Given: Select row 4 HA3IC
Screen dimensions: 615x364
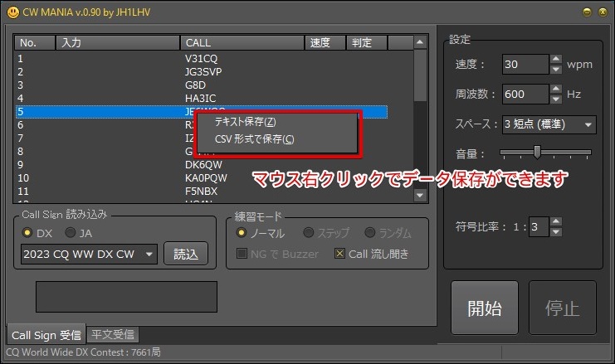Looking at the screenshot, I should (201, 99).
